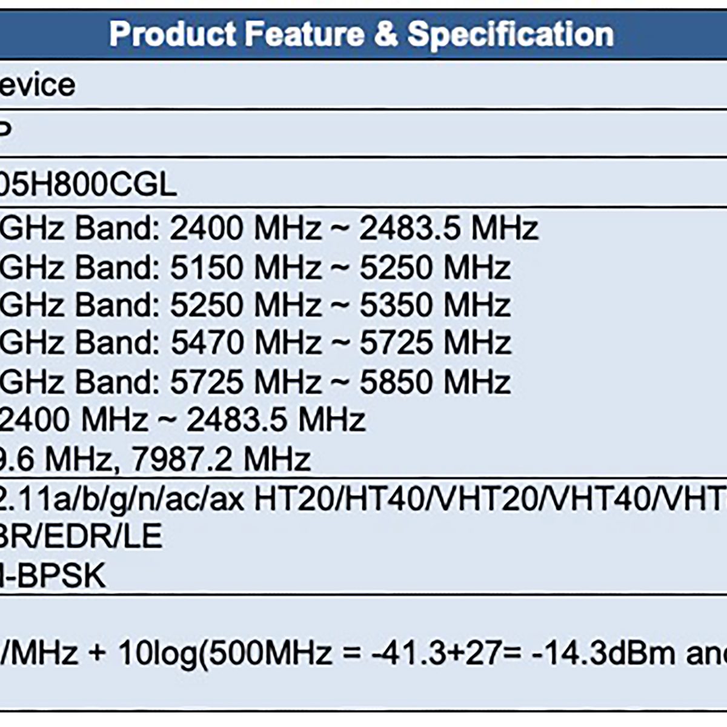Select the BR/EDR/LE Bluetooth text
The height and width of the screenshot is (727, 727).
pos(81,537)
